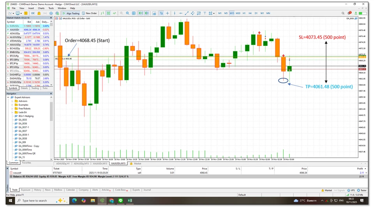Open the Tools menu

(x=51, y=8)
